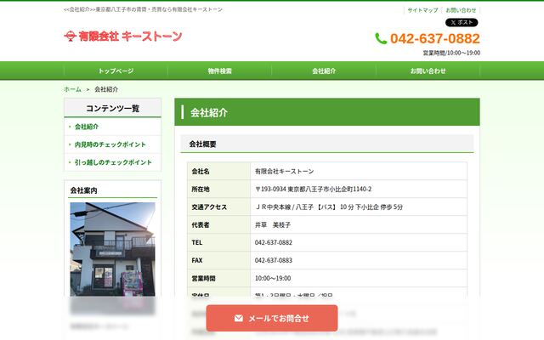The image size is (544, 340).
Task: Click 有限会社キーストーン in company table
Action: click(x=284, y=171)
